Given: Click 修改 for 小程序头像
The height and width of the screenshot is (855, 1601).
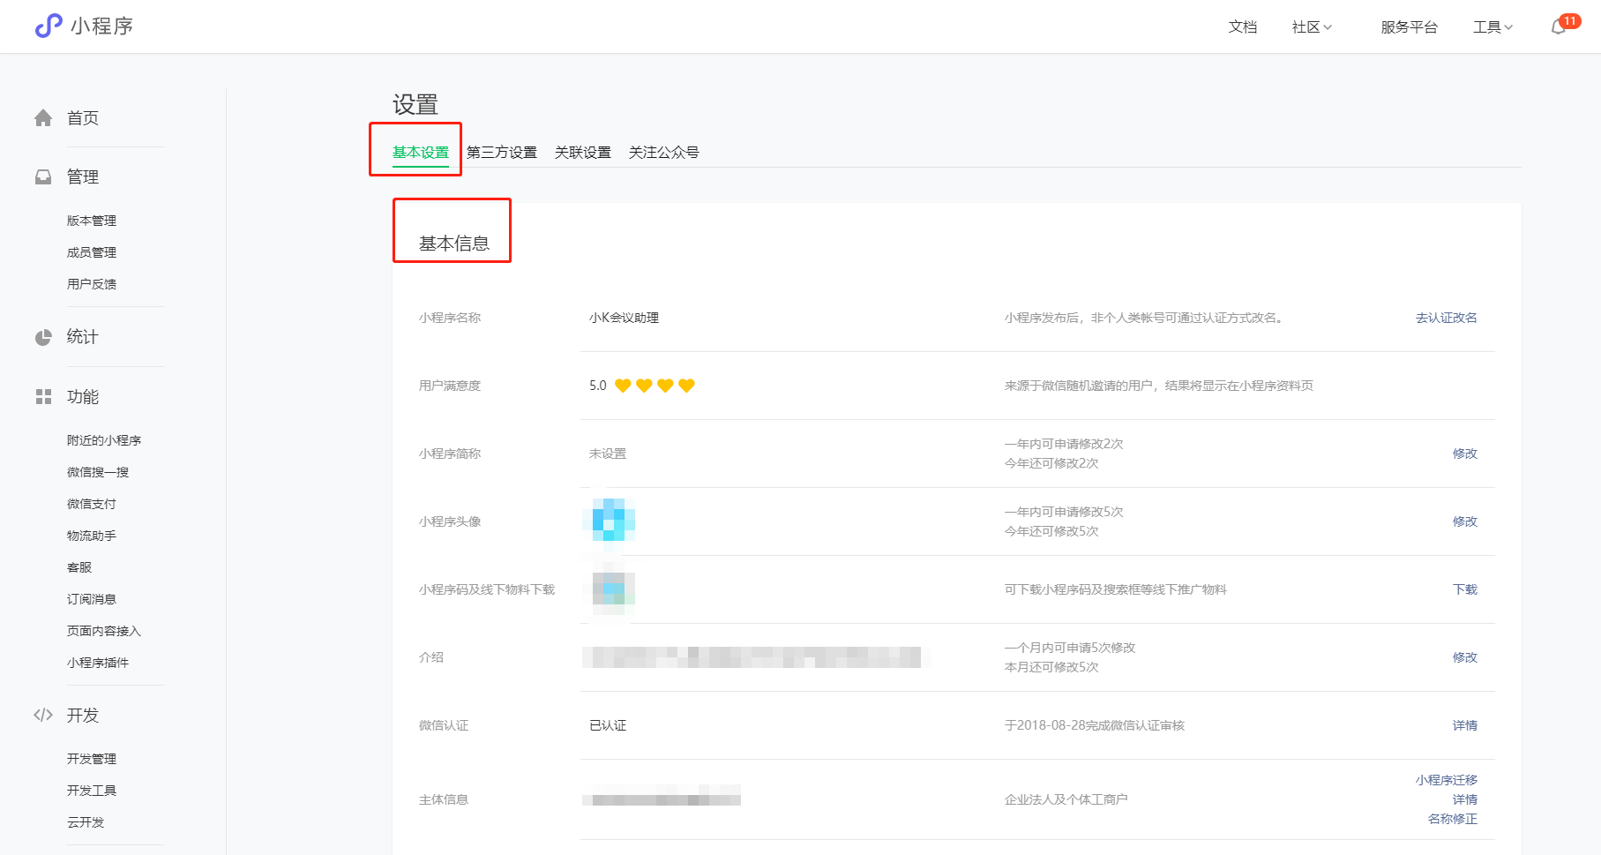Looking at the screenshot, I should [x=1465, y=521].
